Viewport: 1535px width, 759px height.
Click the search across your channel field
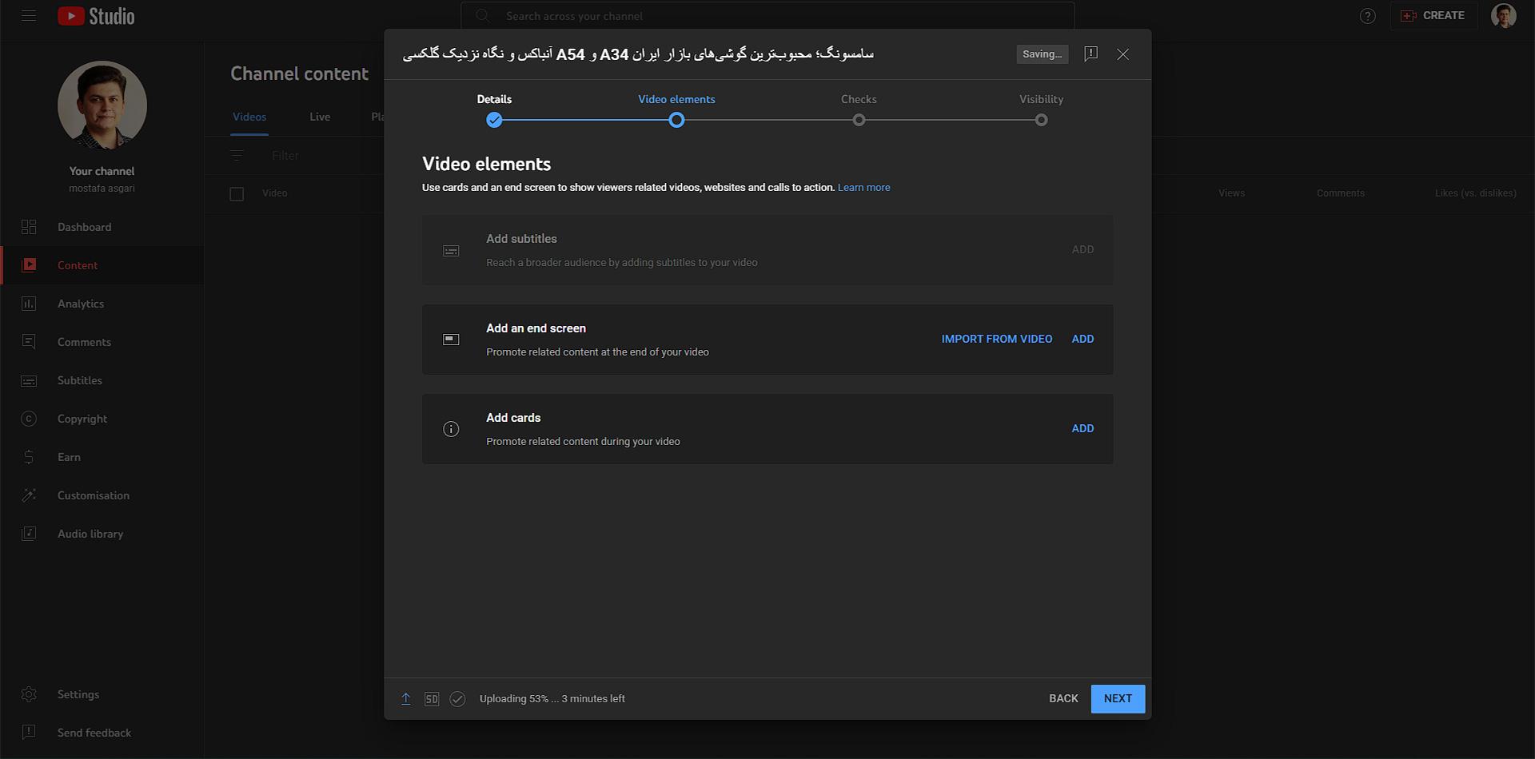click(x=767, y=16)
